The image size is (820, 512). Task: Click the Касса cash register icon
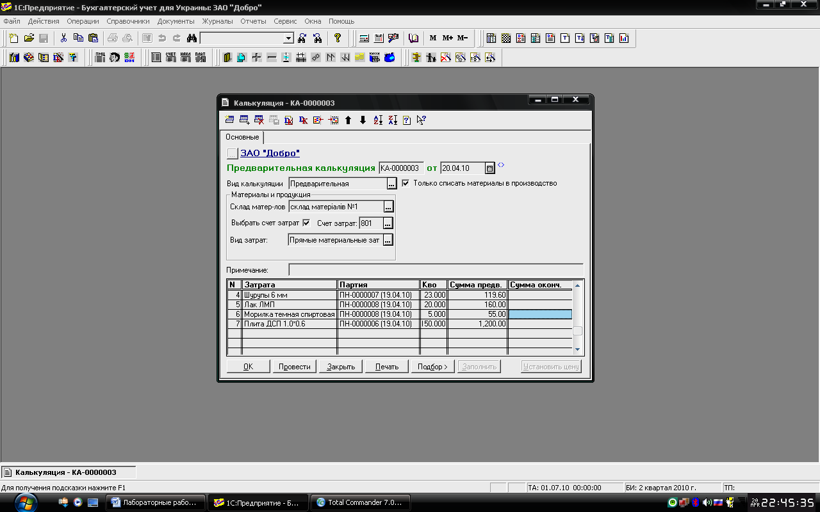375,58
